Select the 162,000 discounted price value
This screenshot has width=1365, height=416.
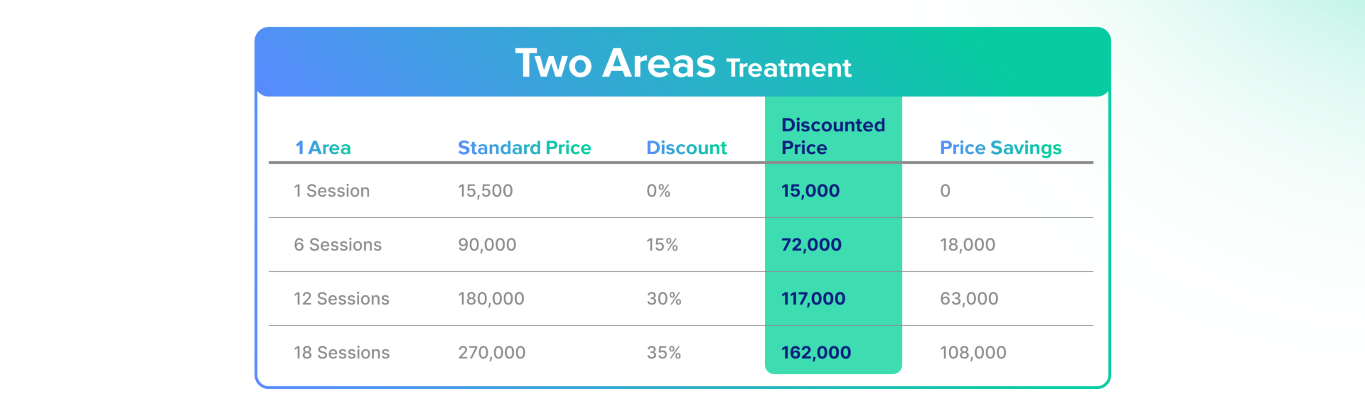click(815, 353)
